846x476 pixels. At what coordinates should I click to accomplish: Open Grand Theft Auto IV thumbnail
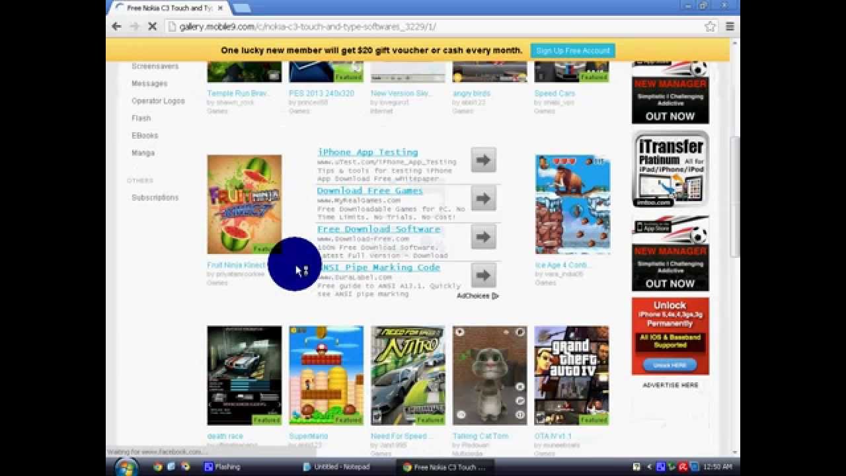tap(572, 375)
